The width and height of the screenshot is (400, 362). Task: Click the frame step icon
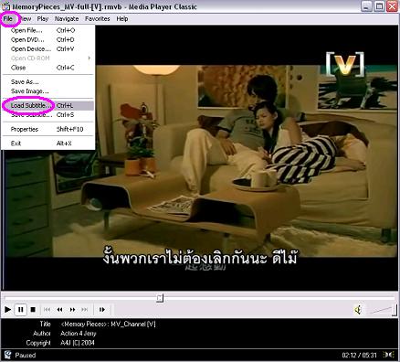[x=102, y=310]
